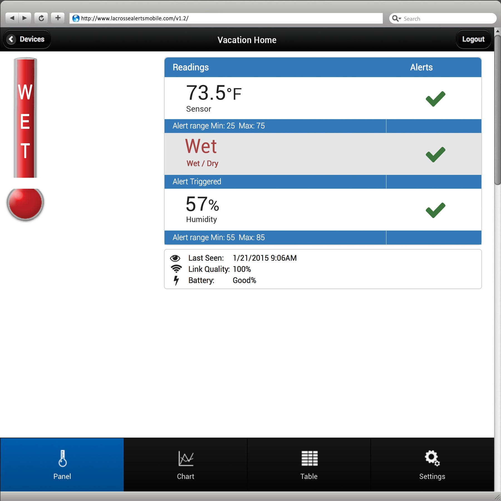
Task: Click the Battery value Good%
Action: coord(244,280)
